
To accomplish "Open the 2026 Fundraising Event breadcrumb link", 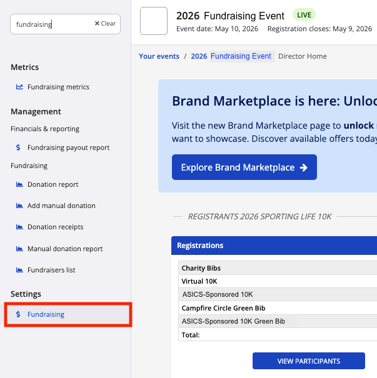I will tap(231, 56).
